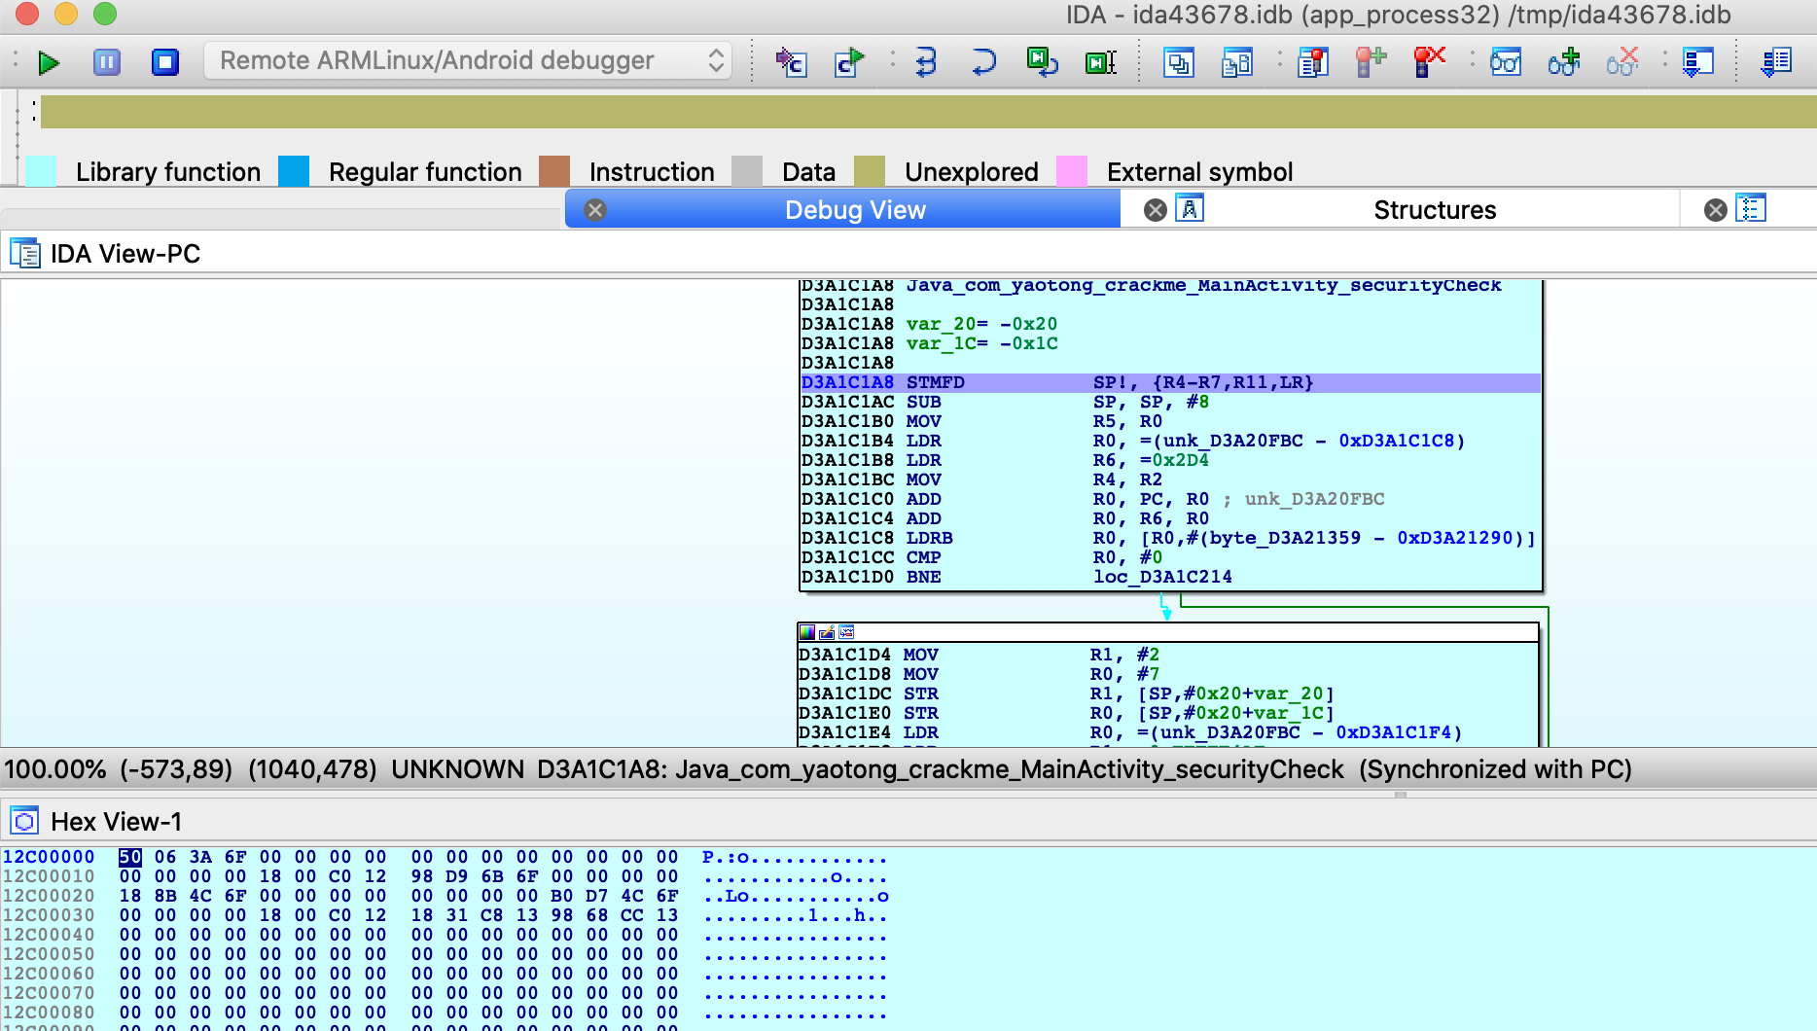1817x1031 pixels.
Task: Terminate the process with the stop button
Action: point(165,62)
